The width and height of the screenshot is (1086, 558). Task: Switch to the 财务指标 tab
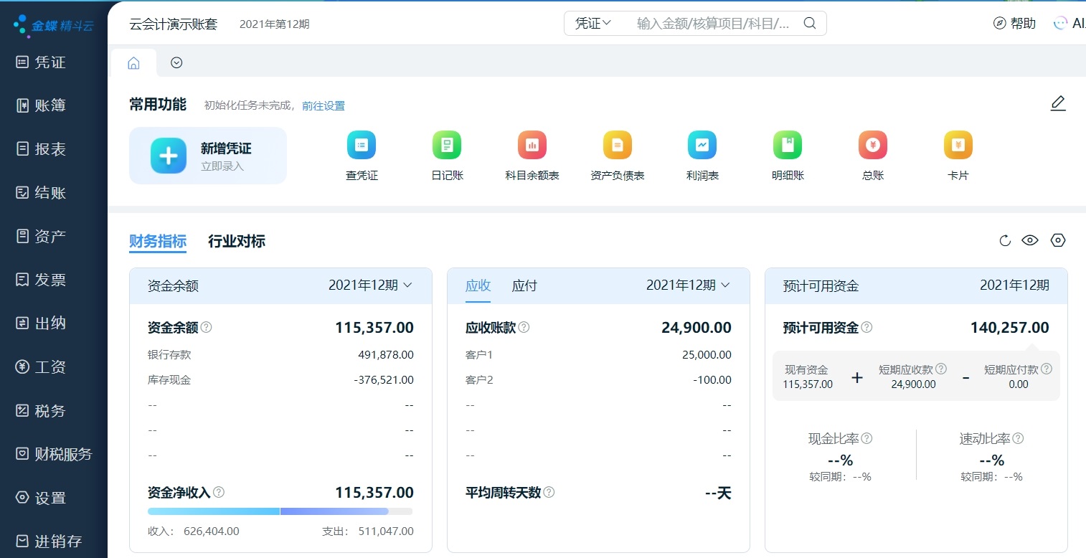click(x=158, y=241)
